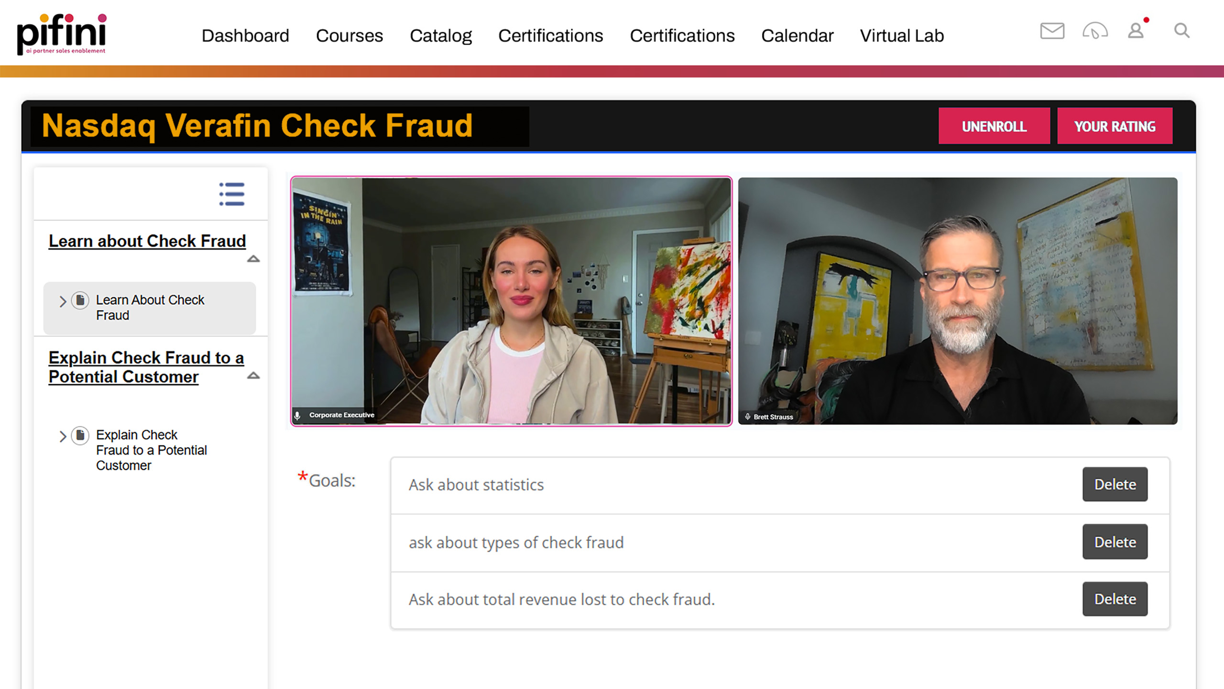Select the Corporate Executive video tile

click(511, 301)
